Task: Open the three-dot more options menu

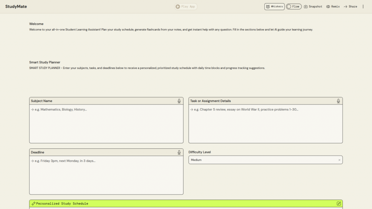Action: click(363, 7)
